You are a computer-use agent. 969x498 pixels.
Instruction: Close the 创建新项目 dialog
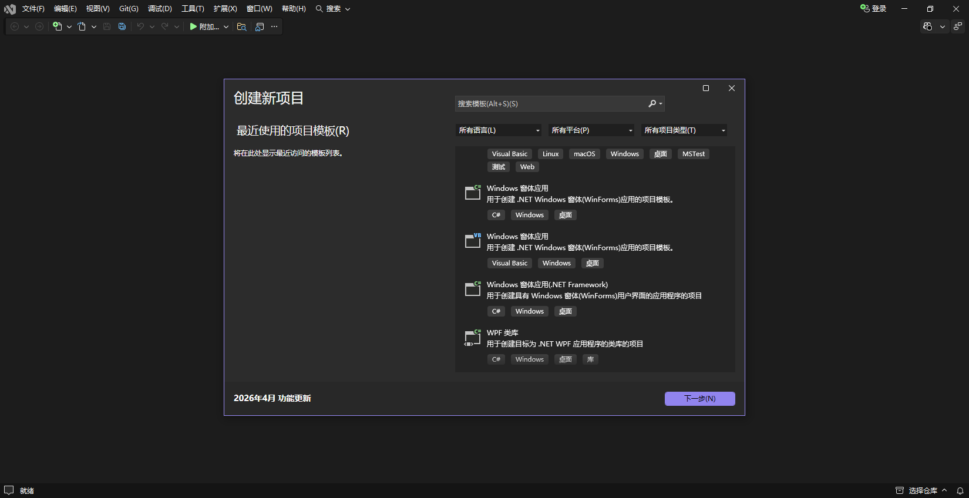point(732,88)
